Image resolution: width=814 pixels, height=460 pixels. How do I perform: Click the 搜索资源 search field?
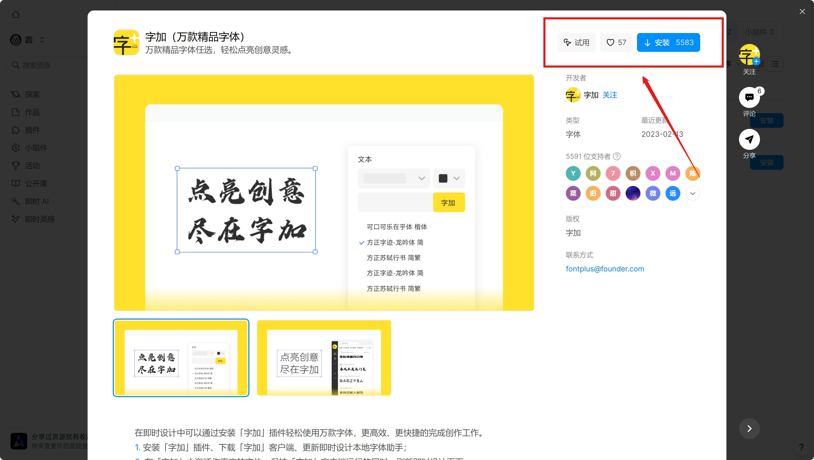(47, 65)
